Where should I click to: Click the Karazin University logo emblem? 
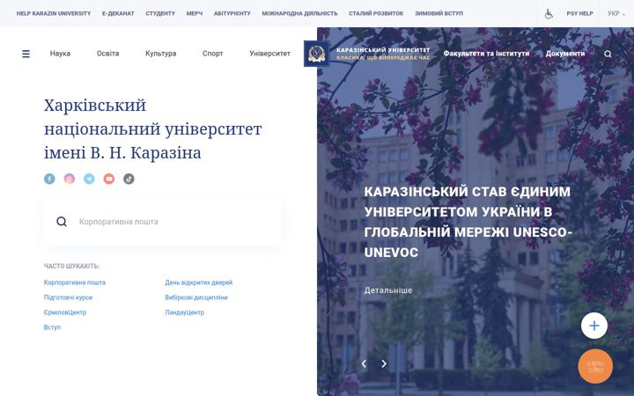[317, 54]
